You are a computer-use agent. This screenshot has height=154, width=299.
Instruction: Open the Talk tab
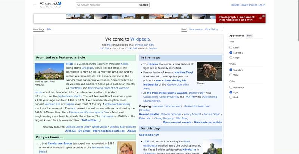49,29
